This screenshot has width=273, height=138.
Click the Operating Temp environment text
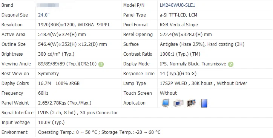pyautogui.click(x=99, y=132)
